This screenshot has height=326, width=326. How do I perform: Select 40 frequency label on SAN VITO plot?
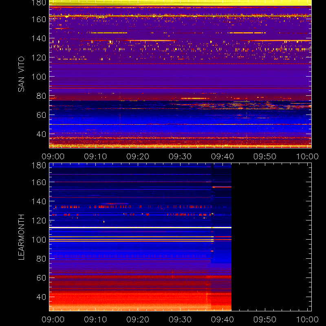[x=42, y=134]
